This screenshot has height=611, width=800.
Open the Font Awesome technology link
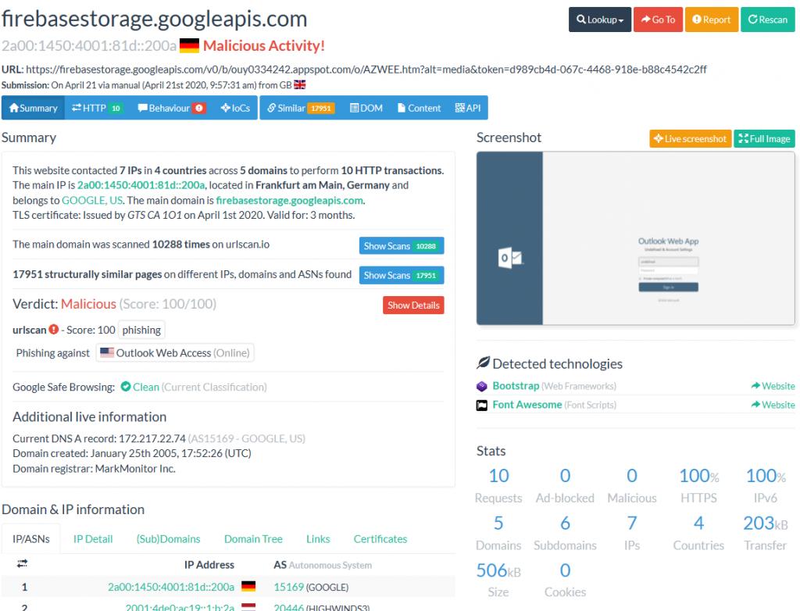coord(527,405)
